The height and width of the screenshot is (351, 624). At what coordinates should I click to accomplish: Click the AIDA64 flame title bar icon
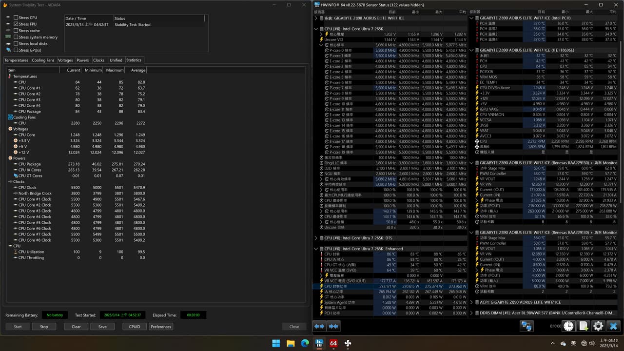[5, 4]
